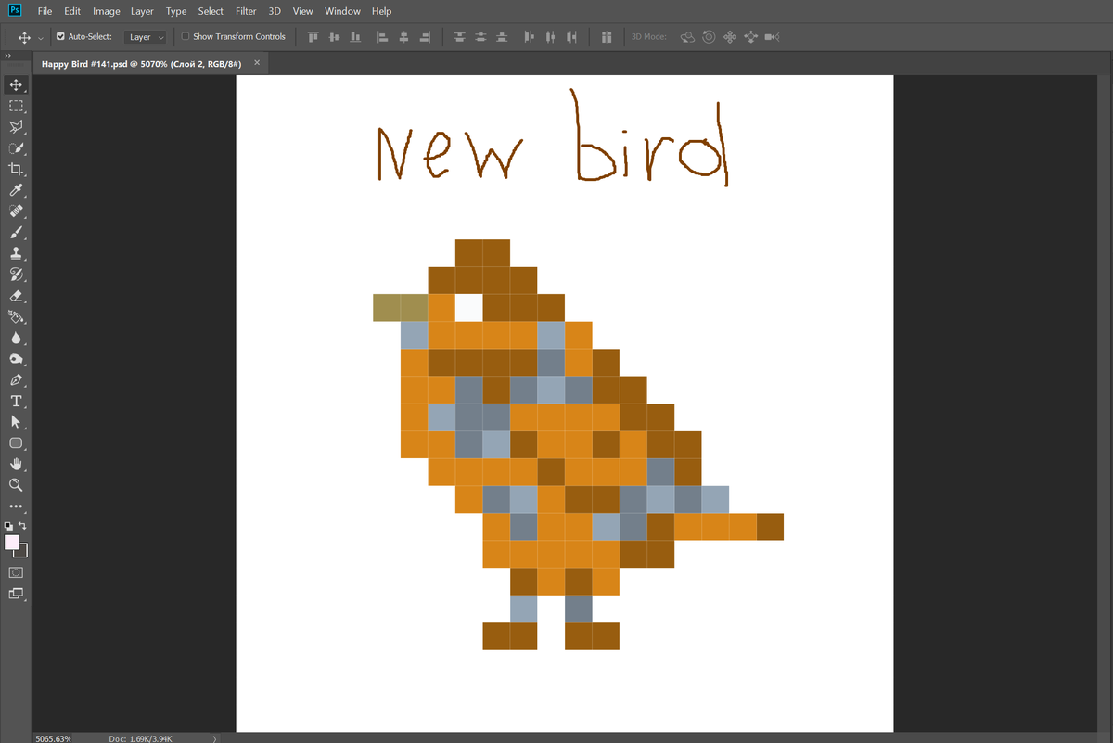Viewport: 1113px width, 743px height.
Task: Select the Brush tool
Action: pos(16,233)
